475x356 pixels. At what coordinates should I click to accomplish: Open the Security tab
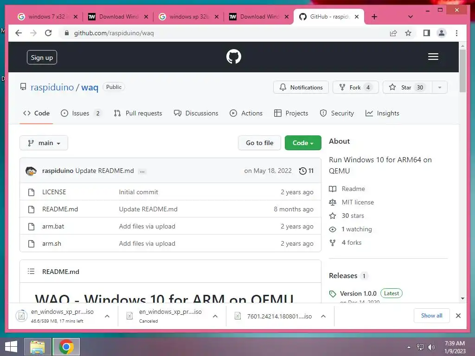337,113
